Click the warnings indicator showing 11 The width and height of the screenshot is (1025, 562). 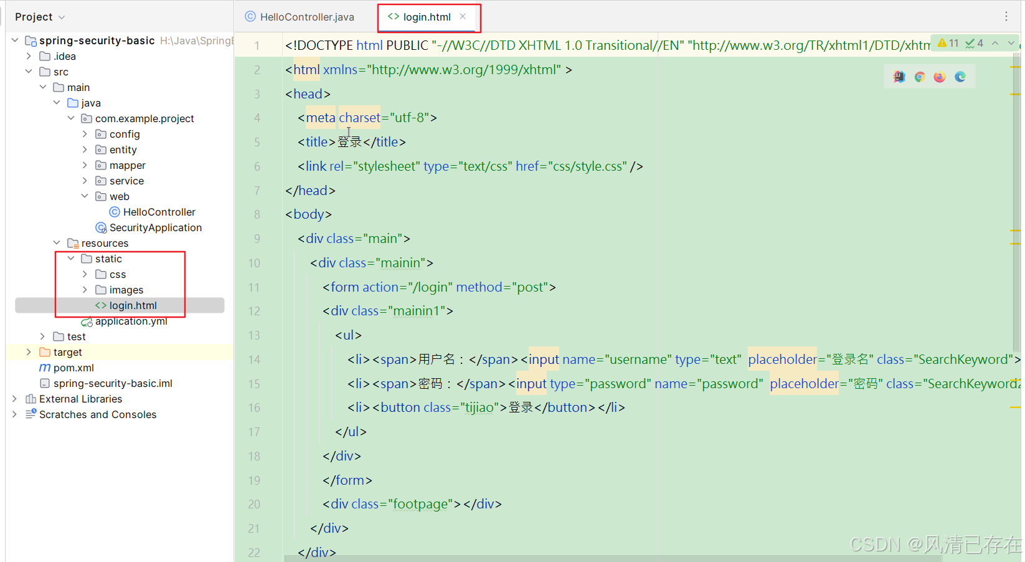(948, 43)
